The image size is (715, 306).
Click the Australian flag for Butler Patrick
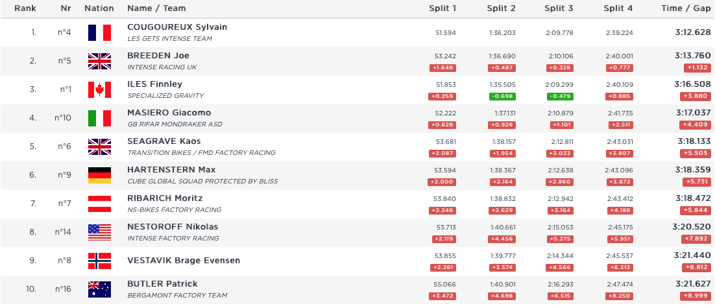click(99, 289)
